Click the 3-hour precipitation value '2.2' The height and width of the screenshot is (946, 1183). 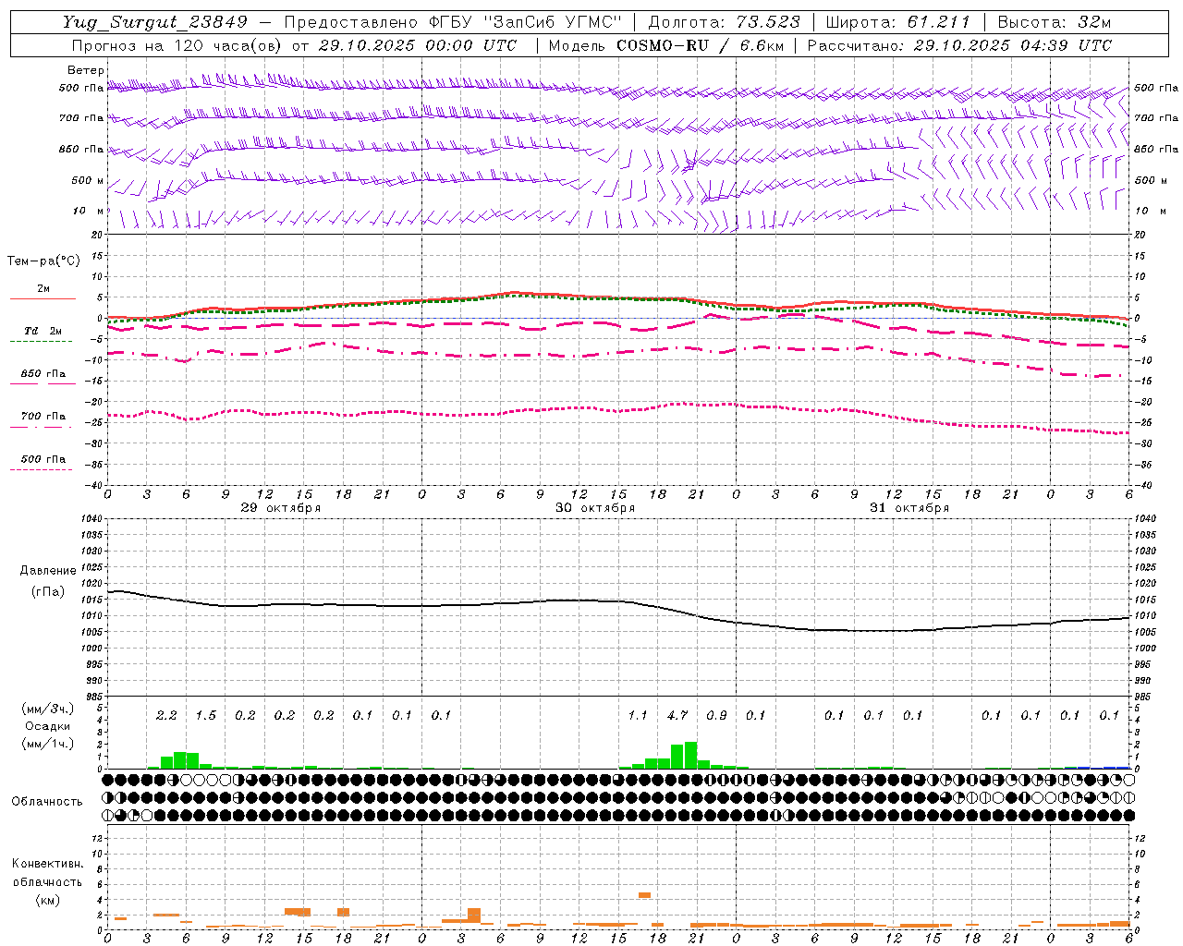pos(166,715)
